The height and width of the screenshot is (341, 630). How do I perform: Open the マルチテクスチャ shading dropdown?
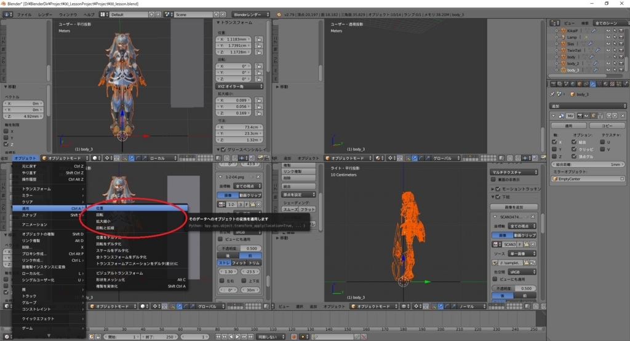click(514, 172)
